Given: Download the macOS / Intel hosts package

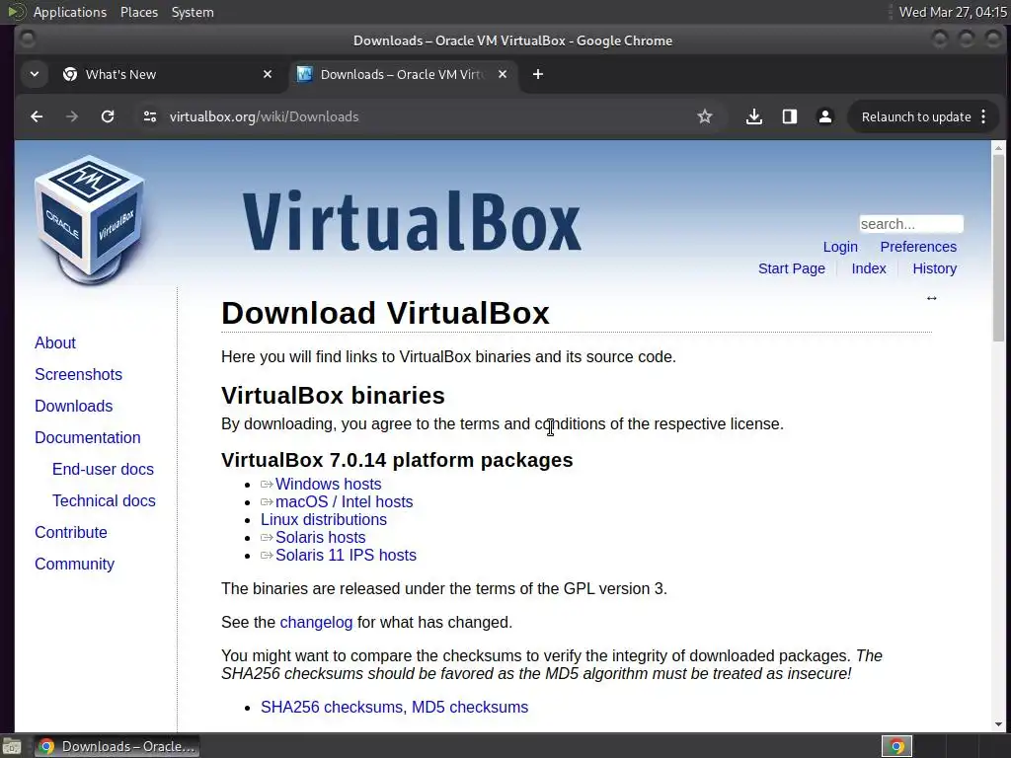Looking at the screenshot, I should click(x=345, y=502).
